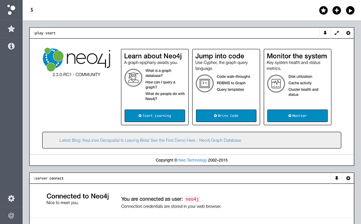The image size is (361, 224).
Task: Click the Learn about Neo4j heading
Action: tap(153, 56)
